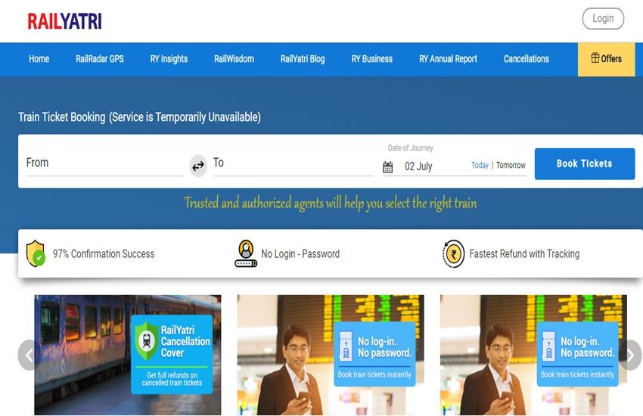Open the 02 July date picker
The width and height of the screenshot is (643, 416).
(x=418, y=166)
